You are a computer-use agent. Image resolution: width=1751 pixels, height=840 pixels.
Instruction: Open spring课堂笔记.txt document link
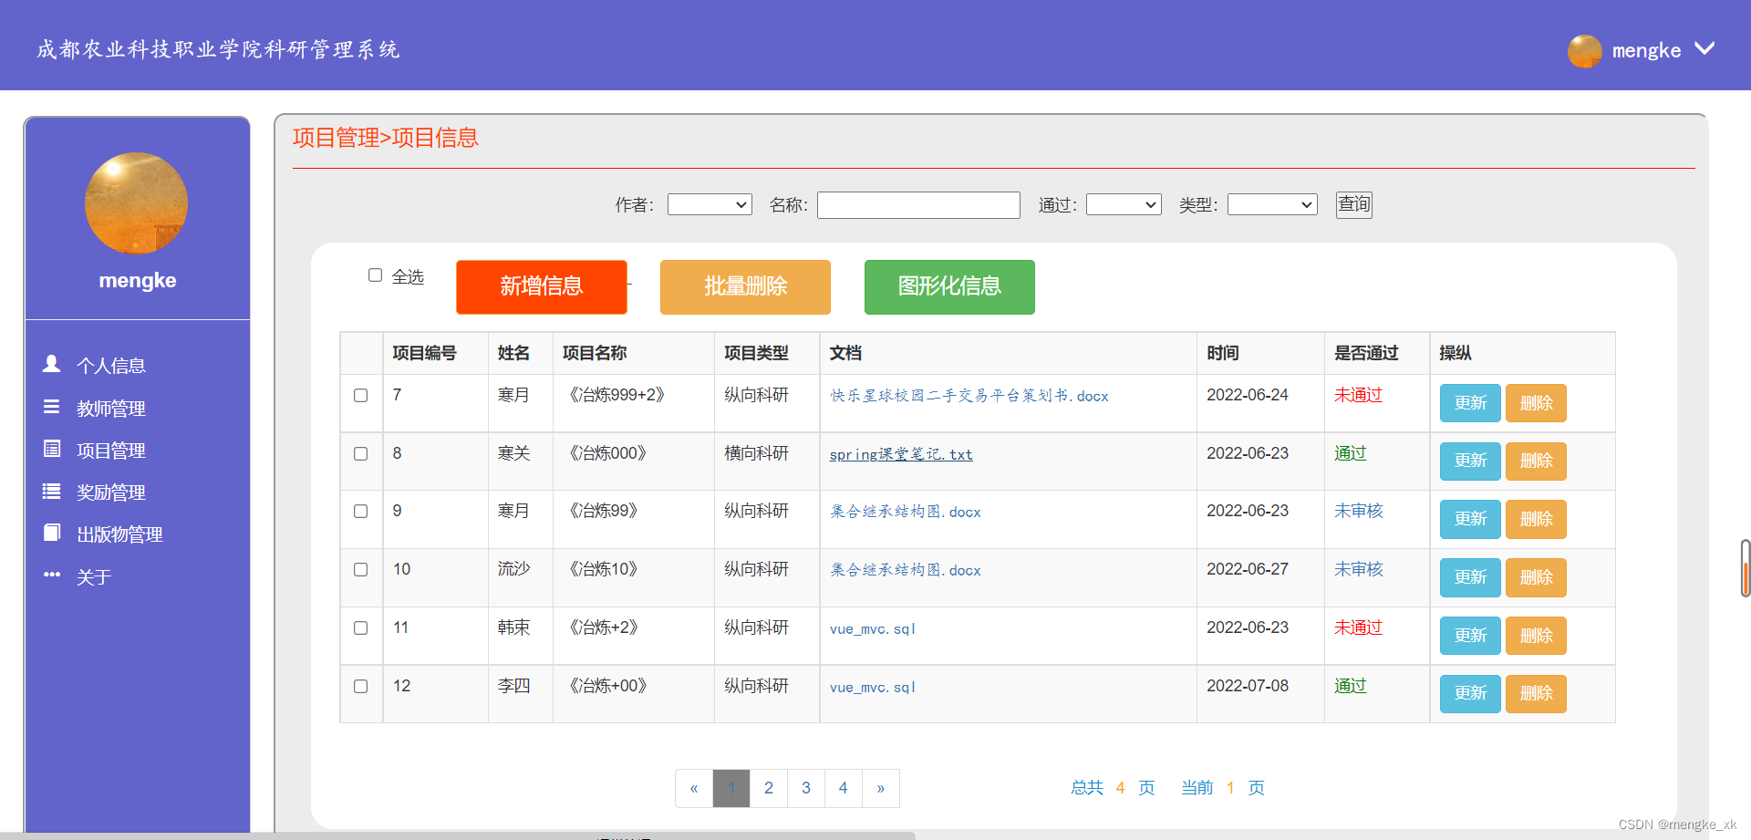(900, 453)
